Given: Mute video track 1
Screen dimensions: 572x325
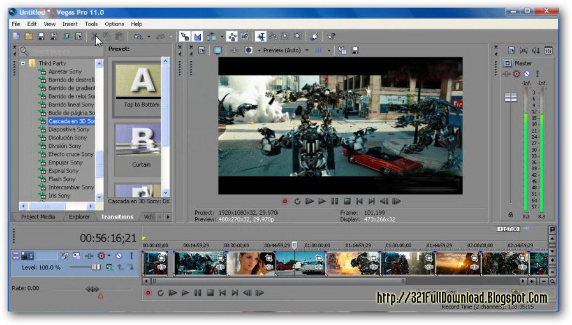Looking at the screenshot, I should coord(119,256).
